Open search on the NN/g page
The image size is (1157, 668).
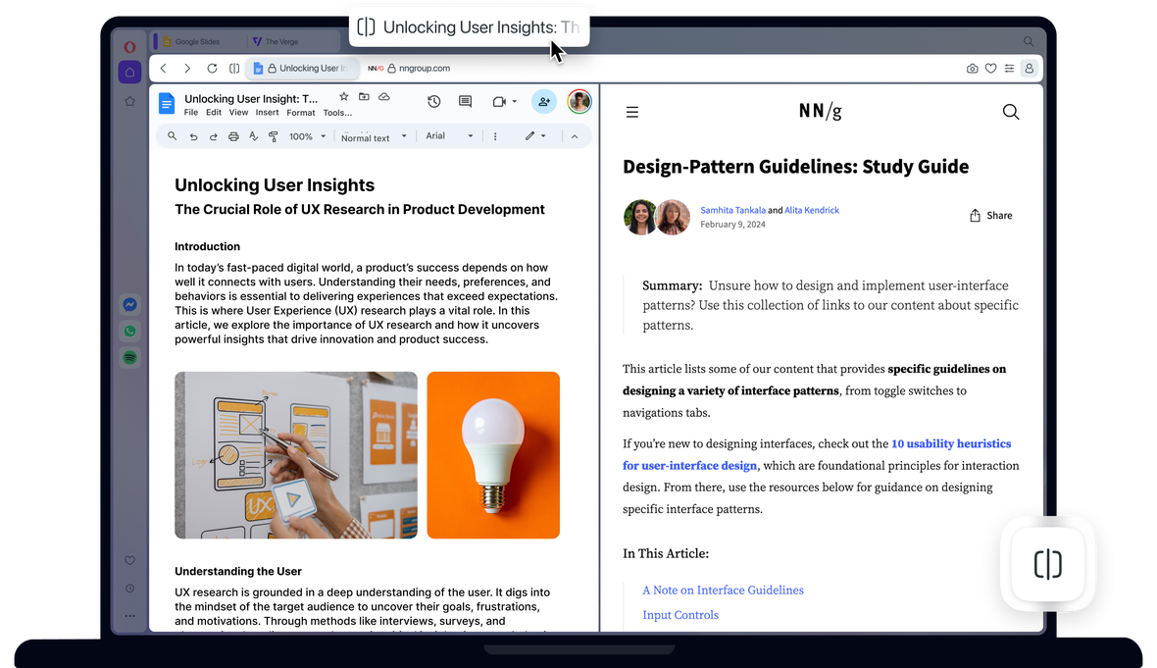coord(1011,112)
